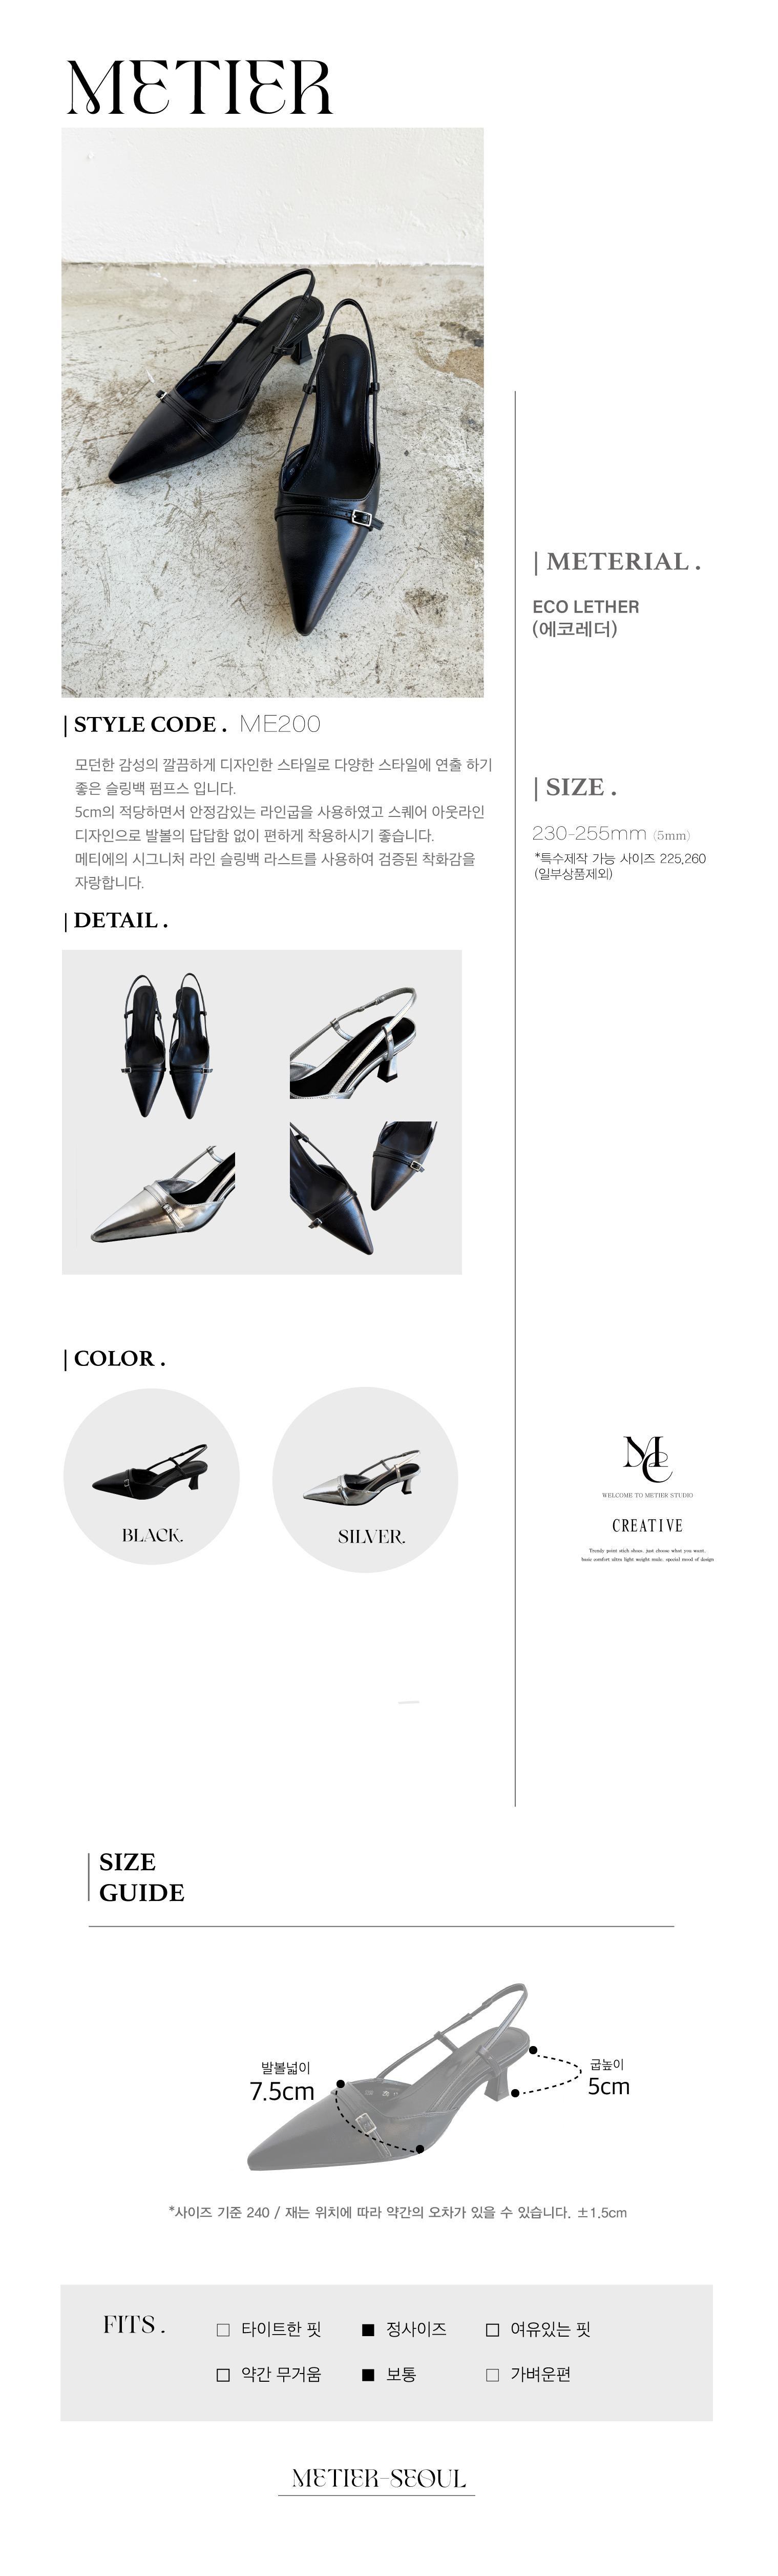Click the METIER logo at top
Screen dimensions: 778x2576
tap(199, 87)
